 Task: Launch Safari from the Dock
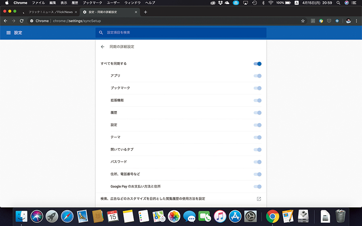[67, 216]
